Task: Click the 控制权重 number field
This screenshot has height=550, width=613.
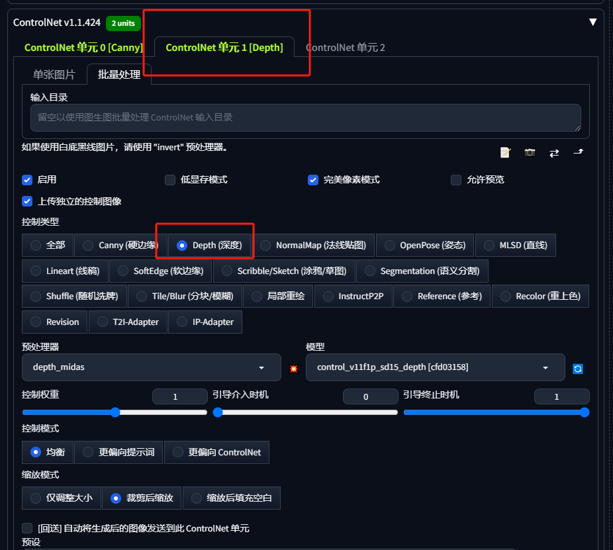Action: pos(180,396)
